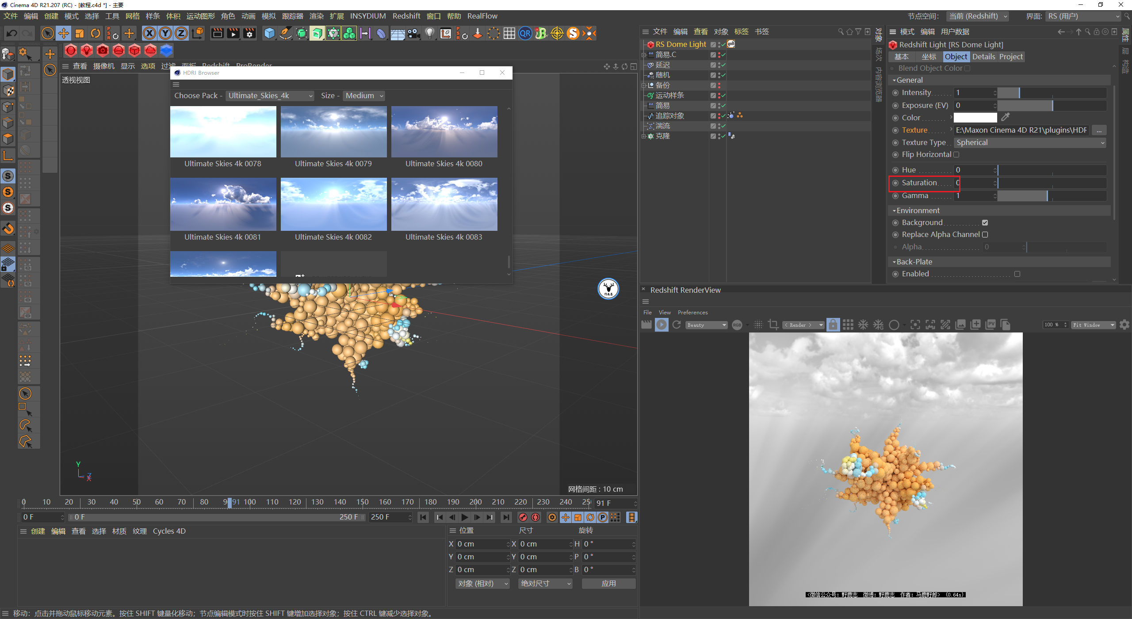The height and width of the screenshot is (619, 1132).
Task: Open the node space Redshift dropdown
Action: click(x=978, y=16)
